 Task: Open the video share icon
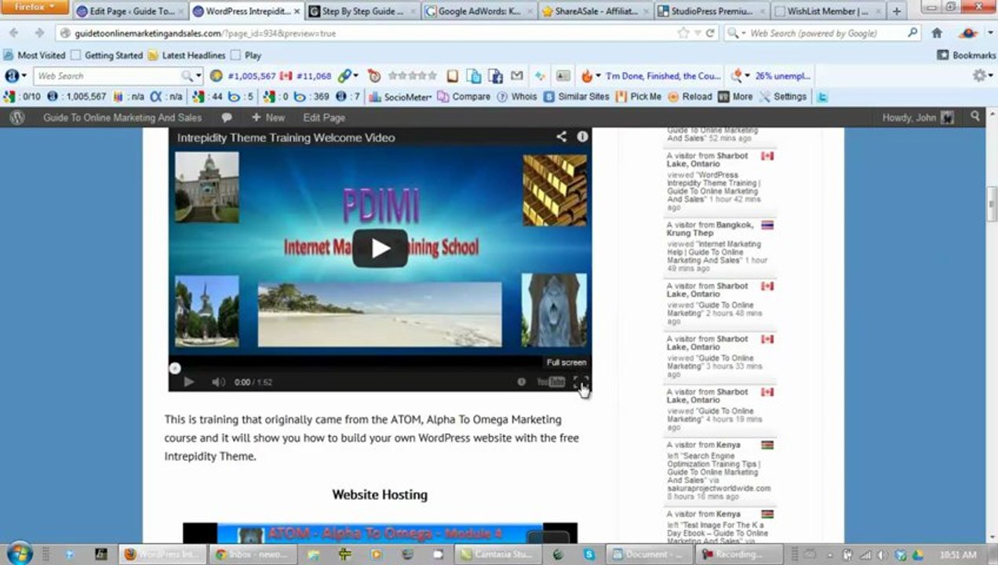[x=562, y=137]
